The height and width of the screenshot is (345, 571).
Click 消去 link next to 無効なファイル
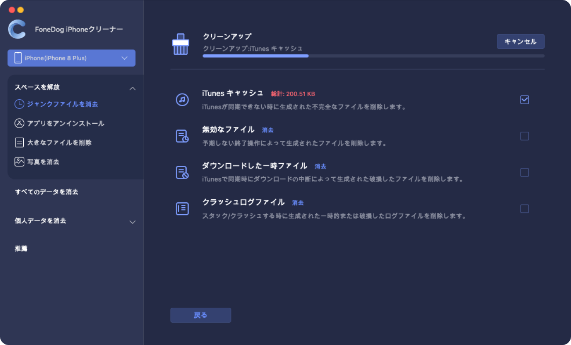(x=268, y=130)
